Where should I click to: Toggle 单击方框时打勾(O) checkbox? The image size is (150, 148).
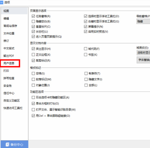tap(33, 103)
